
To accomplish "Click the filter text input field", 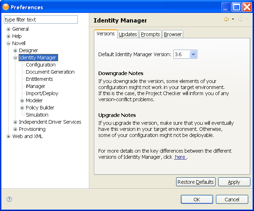I will 41,20.
